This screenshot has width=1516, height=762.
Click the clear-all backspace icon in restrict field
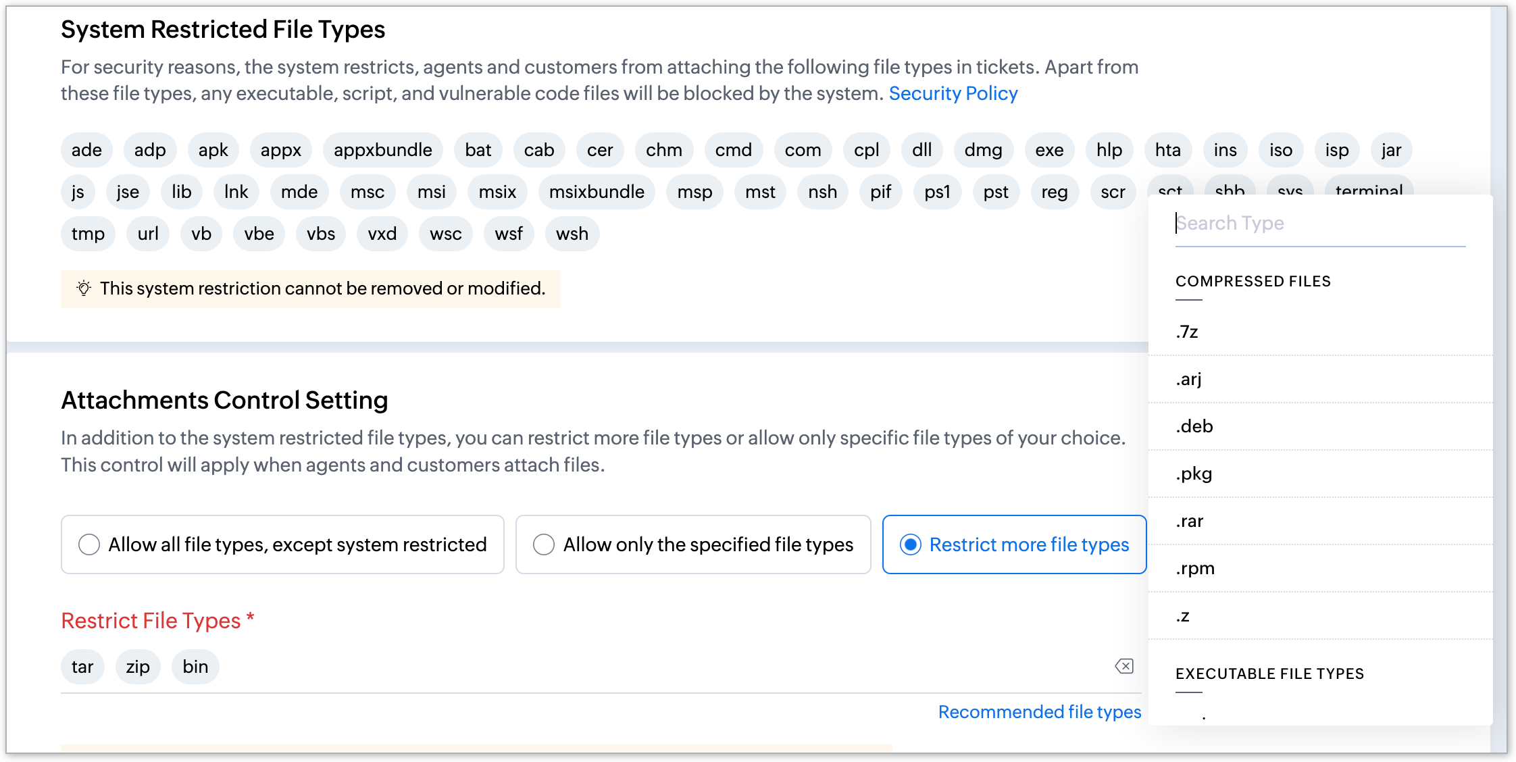pyautogui.click(x=1124, y=667)
